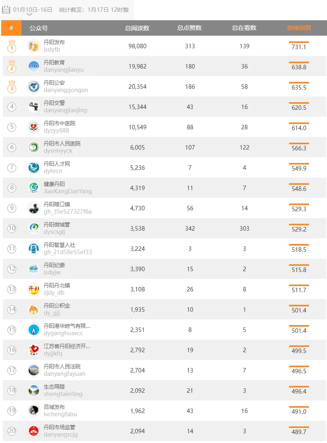Select the 丹阳公安 police badge avatar

click(x=34, y=86)
